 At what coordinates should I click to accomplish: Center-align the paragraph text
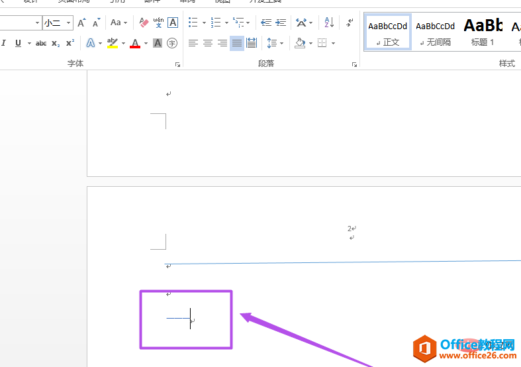pyautogui.click(x=208, y=43)
